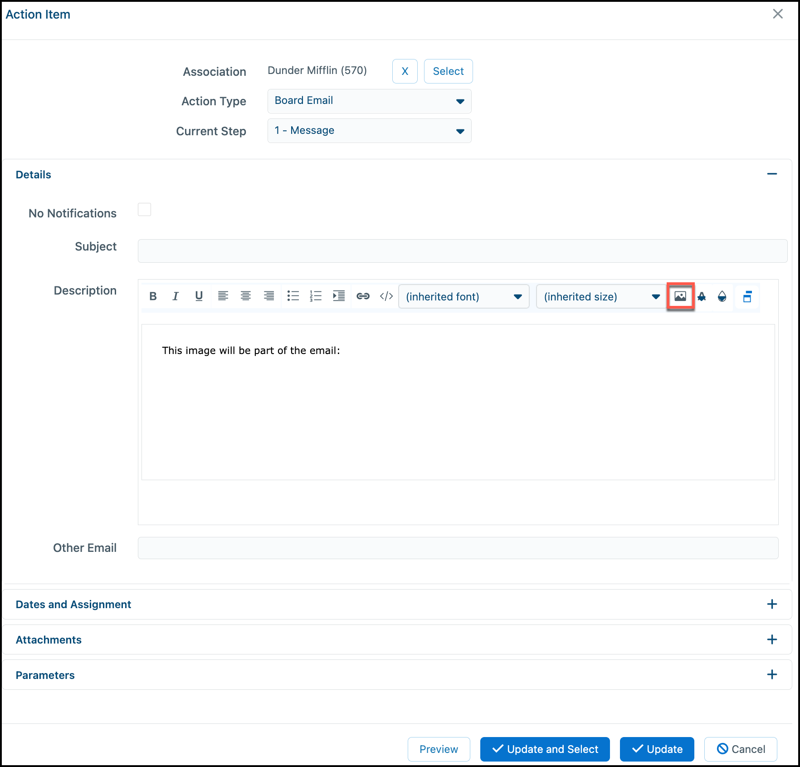Viewport: 800px width, 767px height.
Task: Toggle italic formatting in the editor
Action: 176,296
